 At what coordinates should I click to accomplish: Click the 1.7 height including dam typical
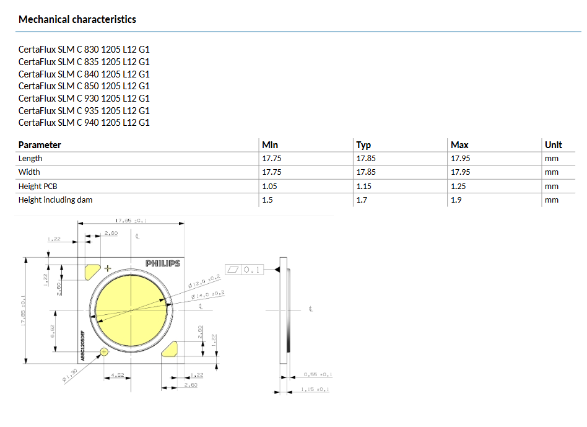click(x=362, y=200)
